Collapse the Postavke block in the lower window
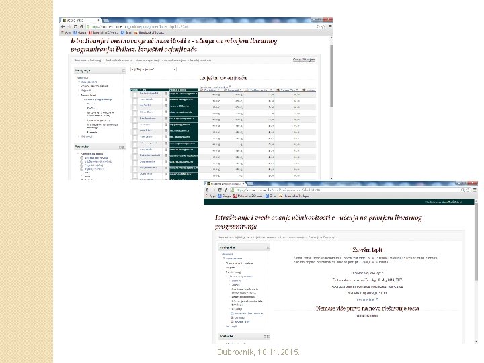 tap(265, 337)
